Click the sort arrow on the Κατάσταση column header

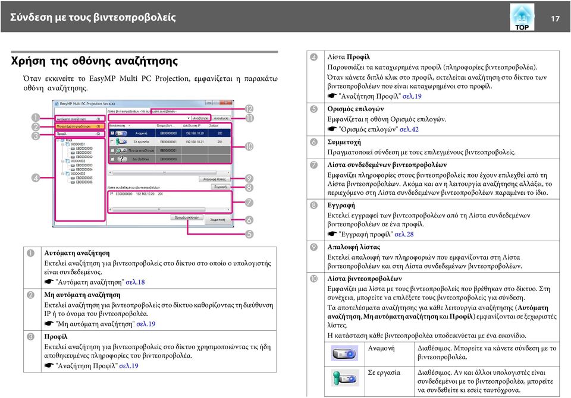[x=129, y=125]
